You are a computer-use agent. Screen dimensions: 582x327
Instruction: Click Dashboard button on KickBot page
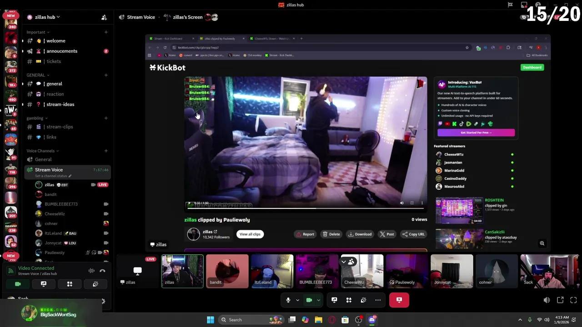(x=532, y=67)
